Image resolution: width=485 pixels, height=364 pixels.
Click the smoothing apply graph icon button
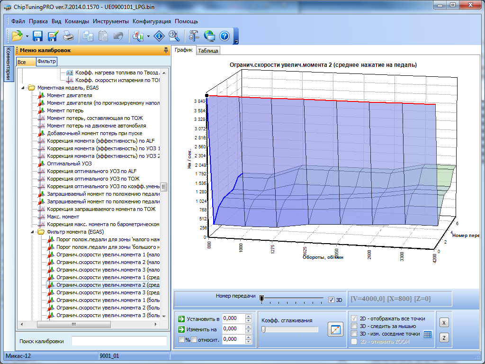(335, 329)
